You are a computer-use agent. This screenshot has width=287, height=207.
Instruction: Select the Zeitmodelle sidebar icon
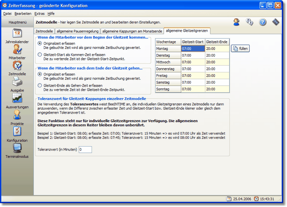pyautogui.click(x=17, y=66)
